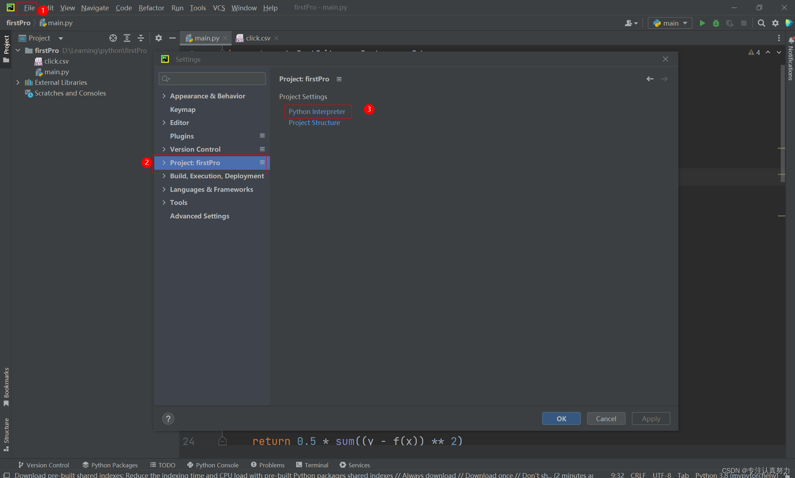Click the OK button
The width and height of the screenshot is (795, 478).
coord(561,419)
